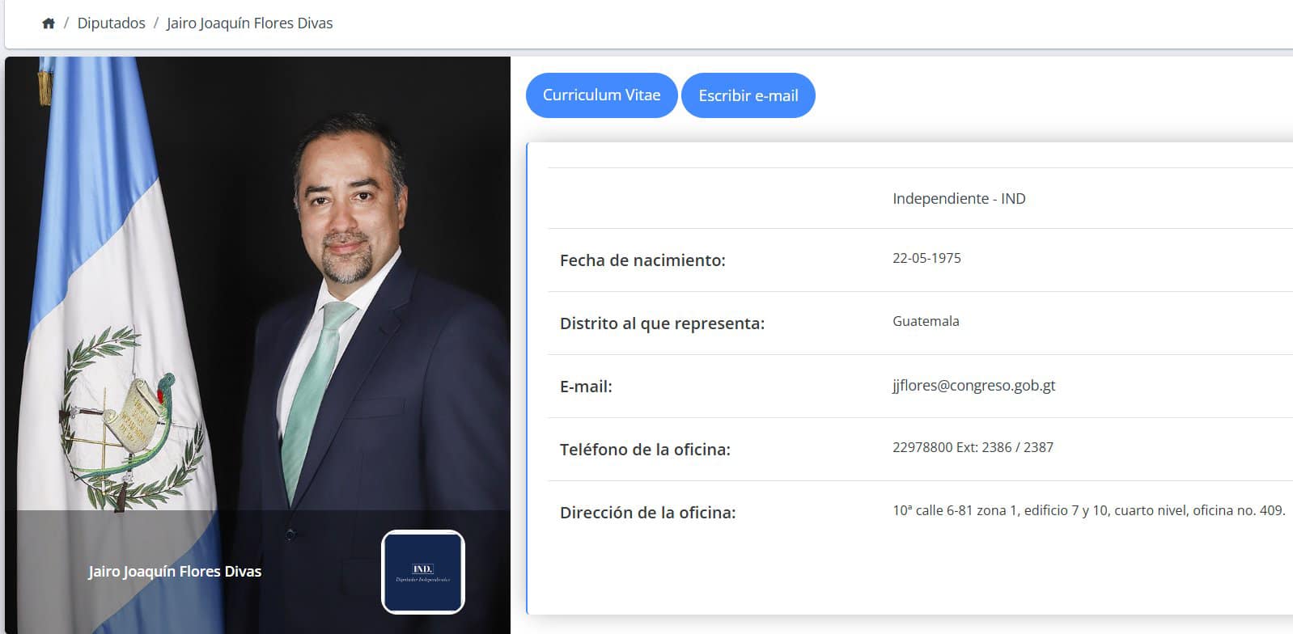1293x634 pixels.
Task: Click the name caption over the photo
Action: click(x=175, y=572)
